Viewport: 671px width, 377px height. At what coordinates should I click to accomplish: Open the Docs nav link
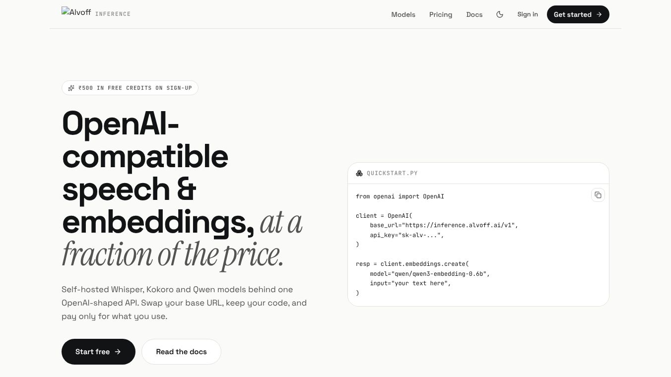pyautogui.click(x=474, y=14)
